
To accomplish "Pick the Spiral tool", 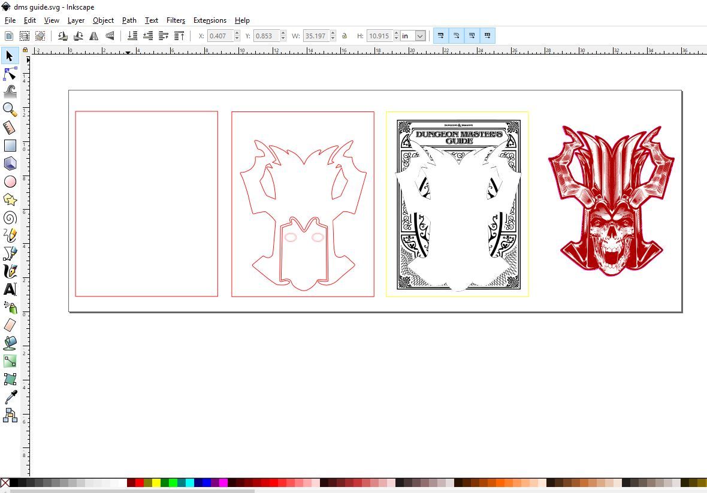I will click(10, 217).
